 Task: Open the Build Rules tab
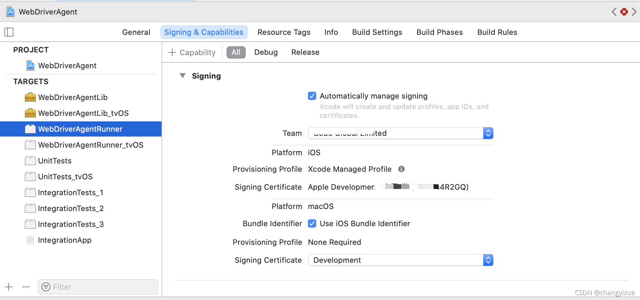coord(497,32)
